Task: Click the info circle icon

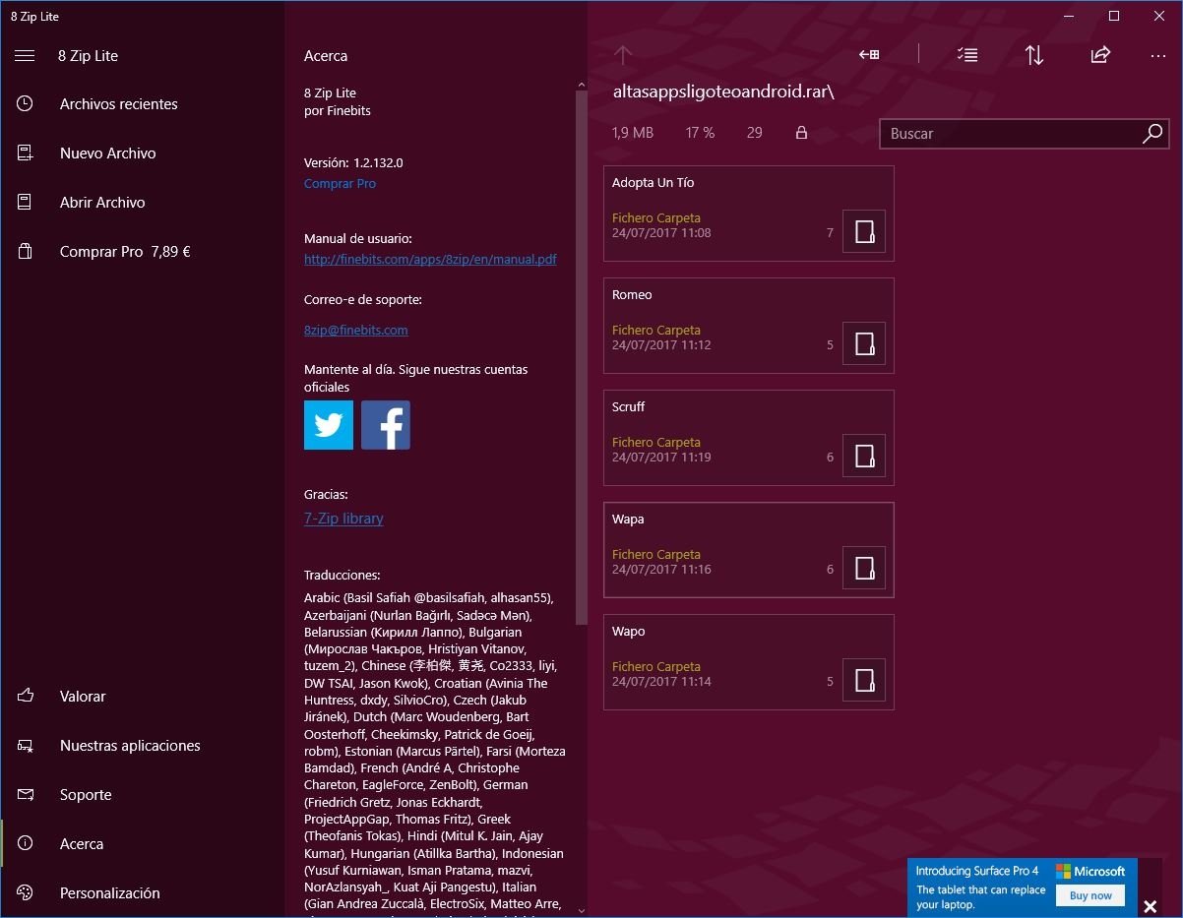Action: [x=26, y=843]
